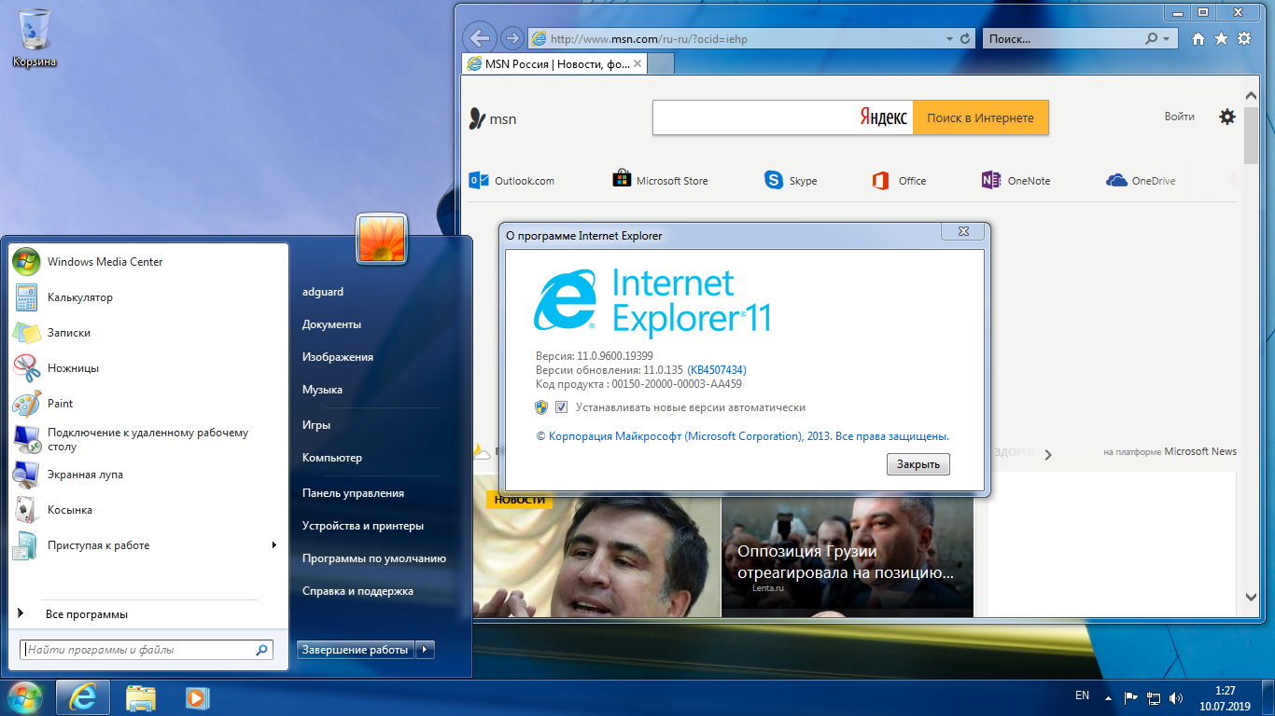Open the shutdown options arrow
The width and height of the screenshot is (1275, 716).
(425, 650)
